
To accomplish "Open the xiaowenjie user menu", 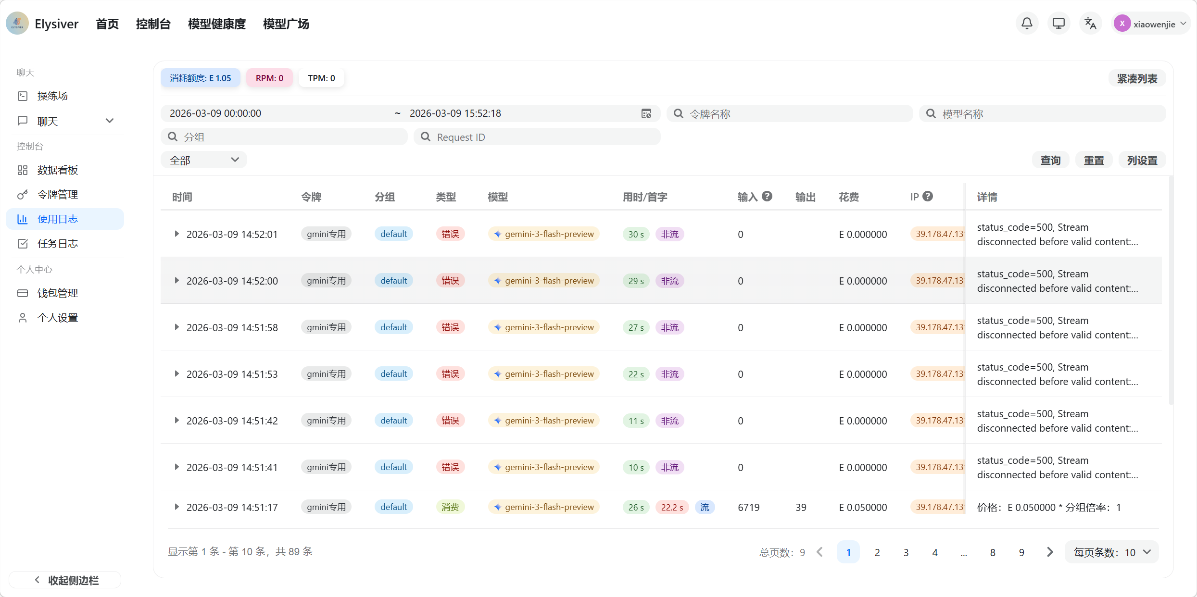I will 1151,24.
